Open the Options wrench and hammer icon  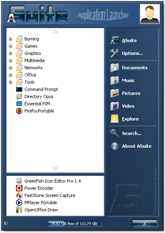pos(114,53)
